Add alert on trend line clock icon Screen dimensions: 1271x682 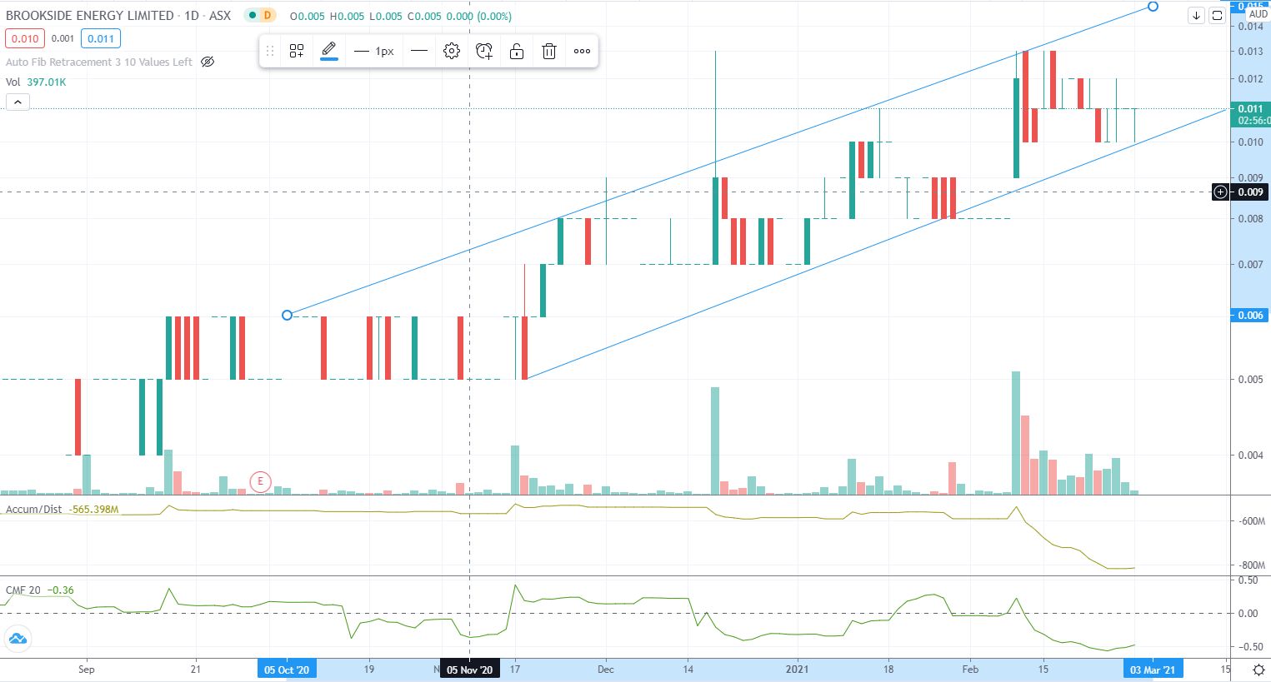pos(484,52)
